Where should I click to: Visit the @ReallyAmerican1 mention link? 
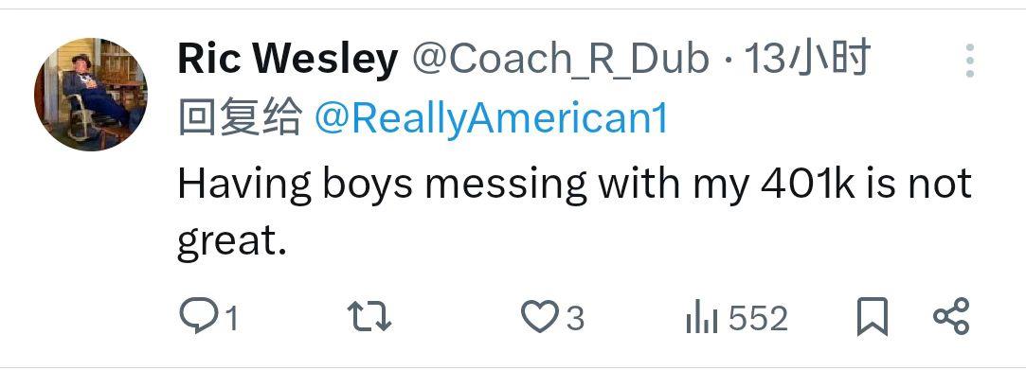point(491,118)
